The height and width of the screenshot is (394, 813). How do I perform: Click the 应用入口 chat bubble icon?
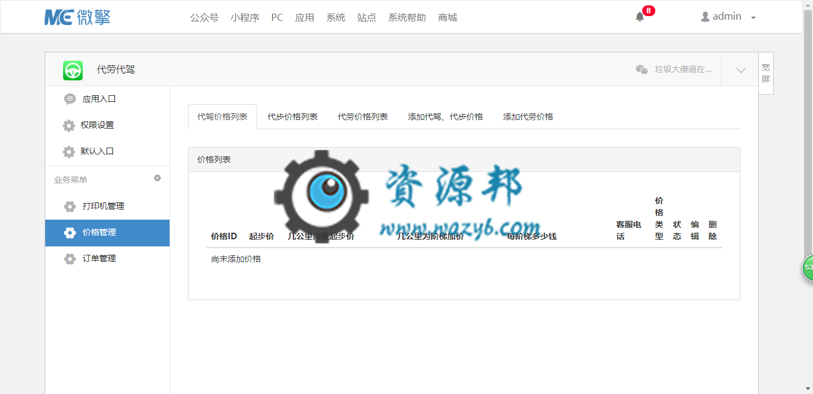pyautogui.click(x=70, y=99)
